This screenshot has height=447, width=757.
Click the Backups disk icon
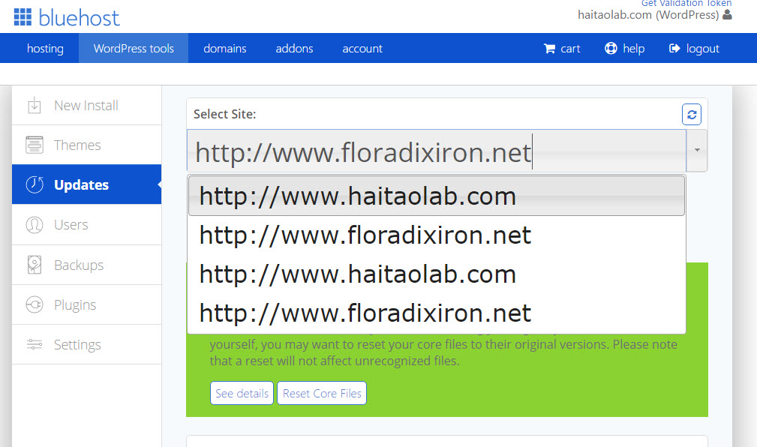[35, 265]
